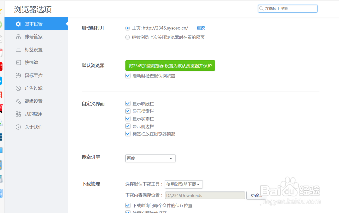
Task: Toggle 显示侧边栏 checkbox
Action: (x=128, y=126)
